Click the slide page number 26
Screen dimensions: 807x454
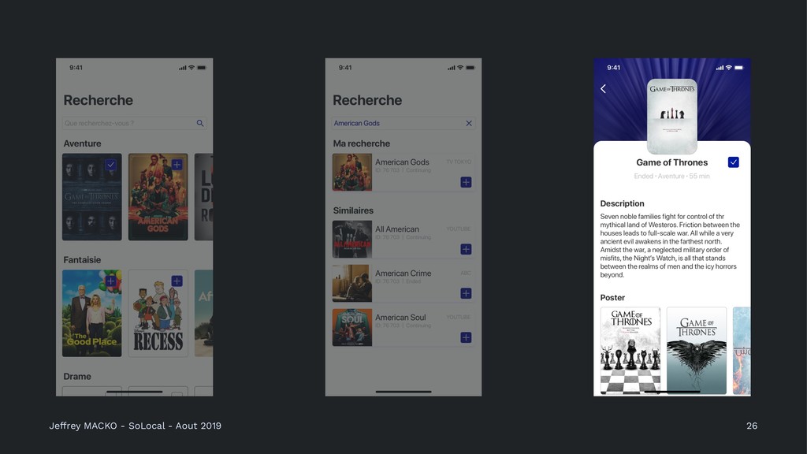[752, 426]
